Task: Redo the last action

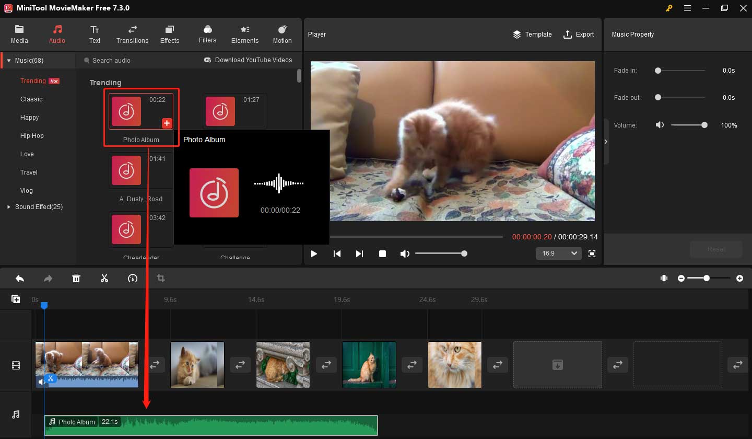Action: tap(48, 279)
